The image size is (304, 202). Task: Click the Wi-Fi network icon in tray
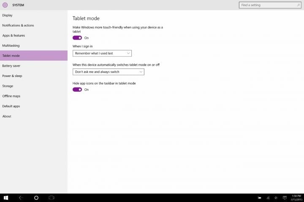[x=268, y=198]
